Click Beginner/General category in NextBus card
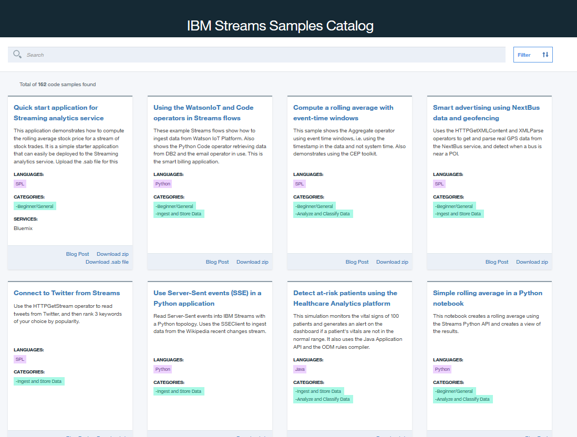This screenshot has width=577, height=437. (454, 206)
